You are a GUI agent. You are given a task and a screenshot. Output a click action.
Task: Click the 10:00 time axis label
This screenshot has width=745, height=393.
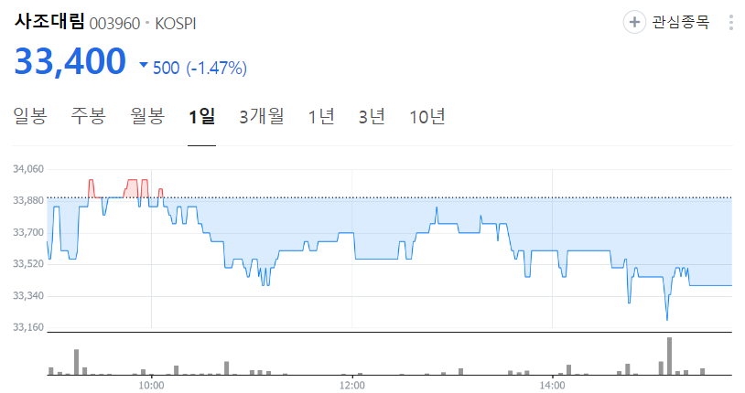click(x=152, y=386)
